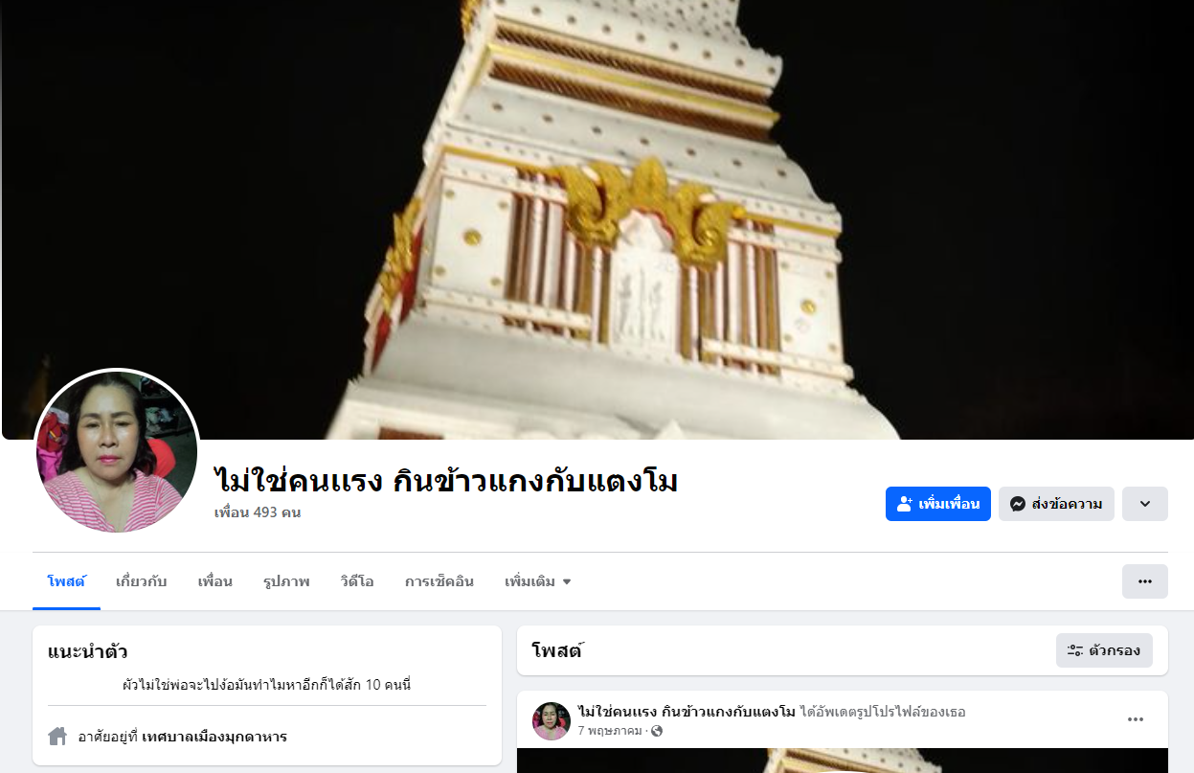Select the โพสต์ tab
This screenshot has width=1194, height=773.
point(67,581)
